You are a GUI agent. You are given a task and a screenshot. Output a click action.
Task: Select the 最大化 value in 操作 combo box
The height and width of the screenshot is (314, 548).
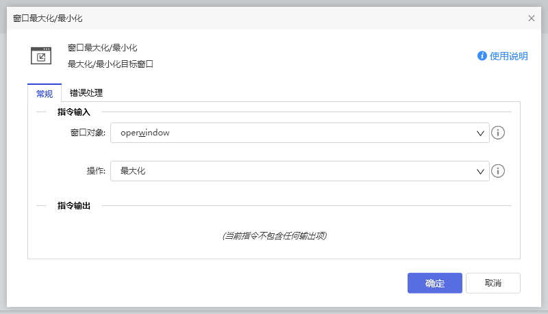[x=133, y=171]
